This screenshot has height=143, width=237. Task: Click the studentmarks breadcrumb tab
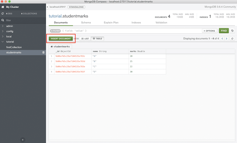[x=60, y=47]
